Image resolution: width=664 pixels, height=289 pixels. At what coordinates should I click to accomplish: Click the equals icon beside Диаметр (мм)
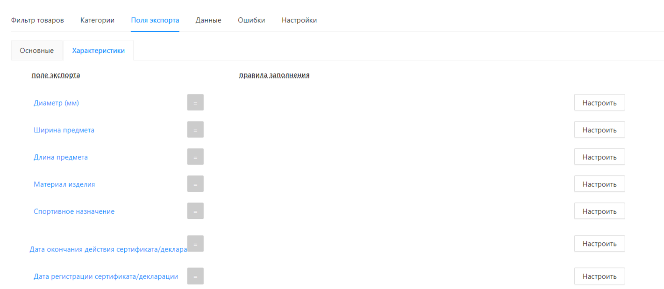point(195,102)
